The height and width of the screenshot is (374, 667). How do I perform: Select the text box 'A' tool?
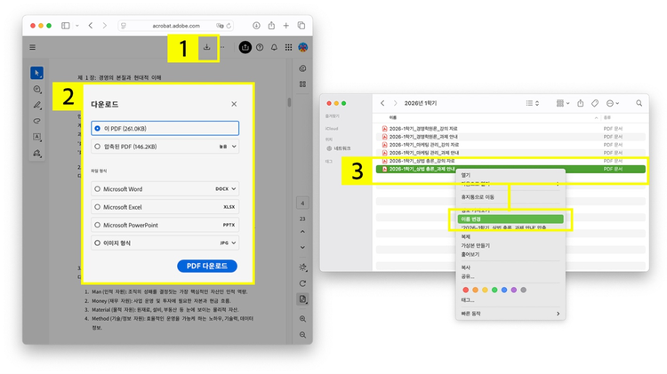37,137
